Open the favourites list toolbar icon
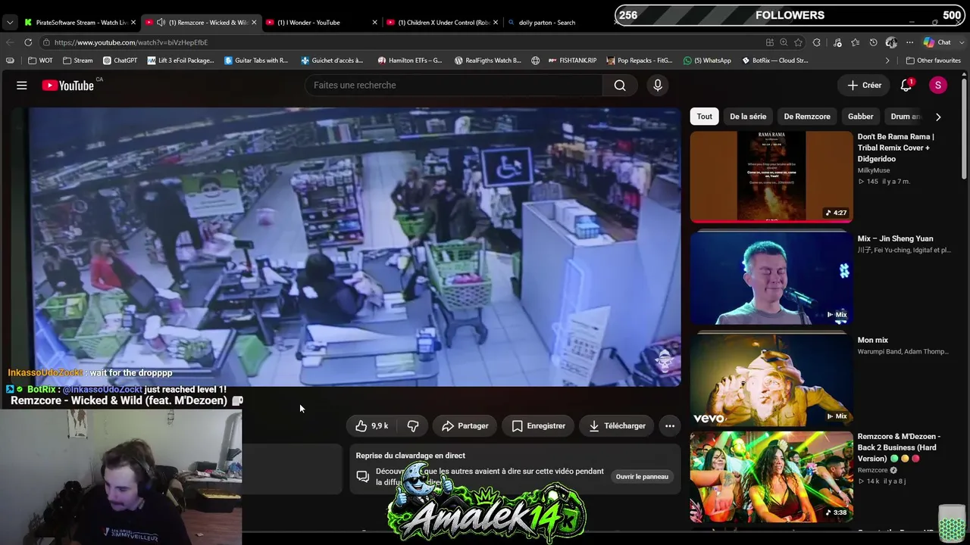Image resolution: width=970 pixels, height=545 pixels. tap(855, 42)
